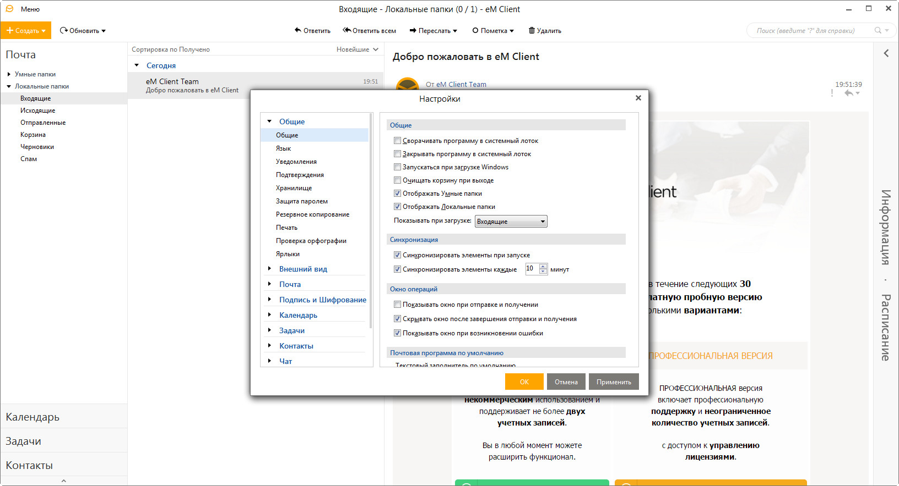The width and height of the screenshot is (899, 486).
Task: Uncheck Отображать Локальные папки
Action: pos(397,207)
